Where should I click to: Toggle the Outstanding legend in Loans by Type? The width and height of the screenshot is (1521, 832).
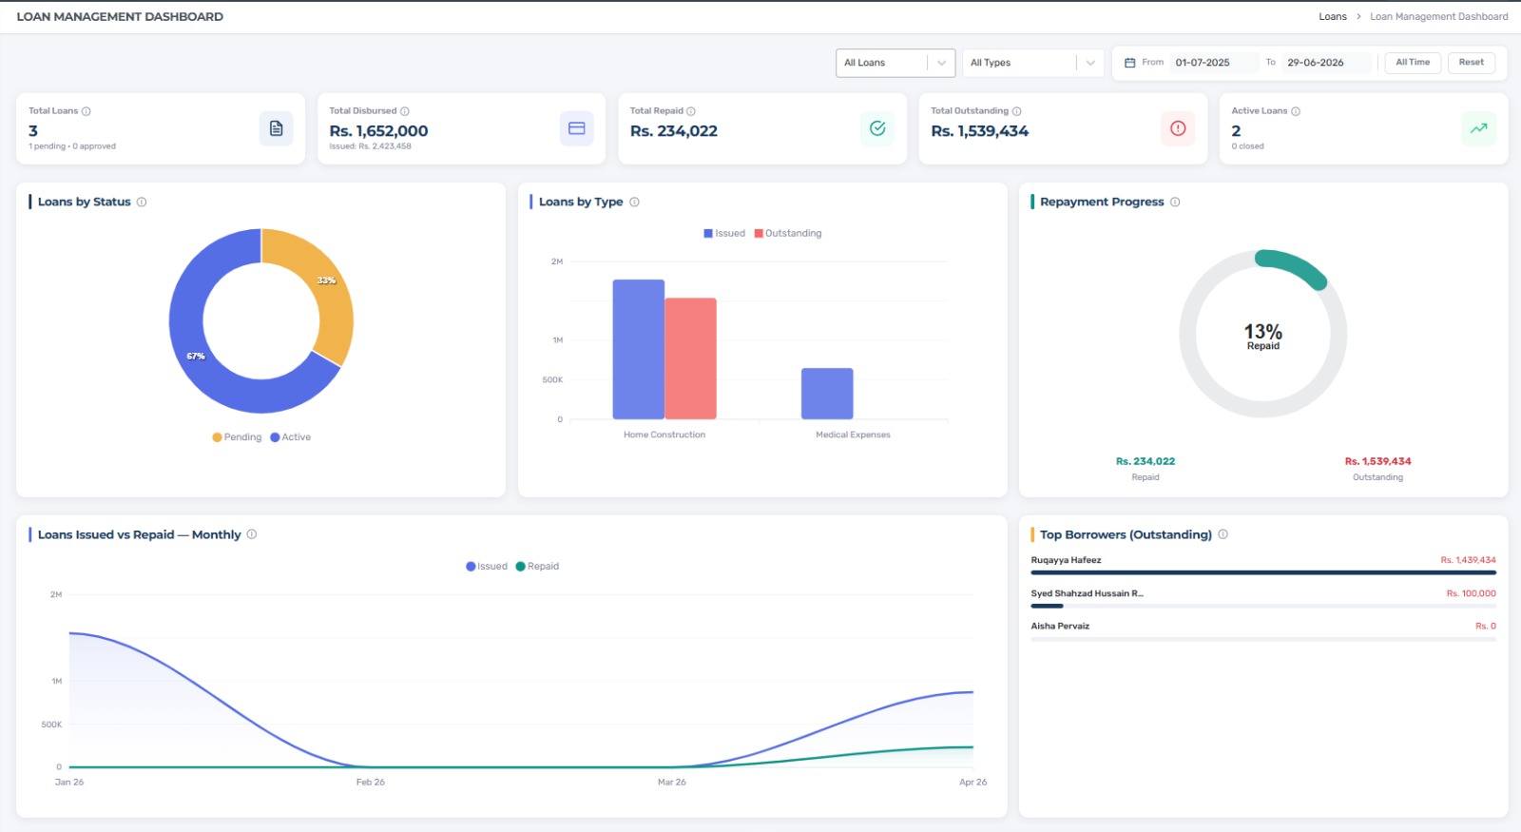click(788, 233)
